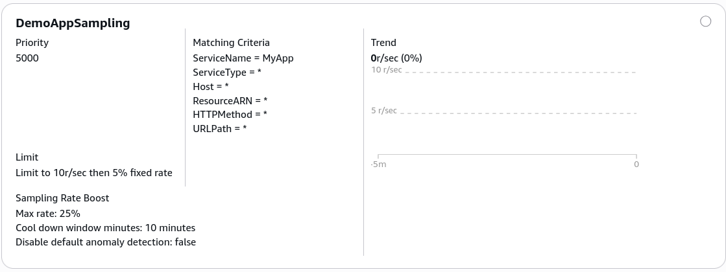Click the 5 r/sec dashed gridline
The width and height of the screenshot is (726, 272).
click(x=518, y=113)
